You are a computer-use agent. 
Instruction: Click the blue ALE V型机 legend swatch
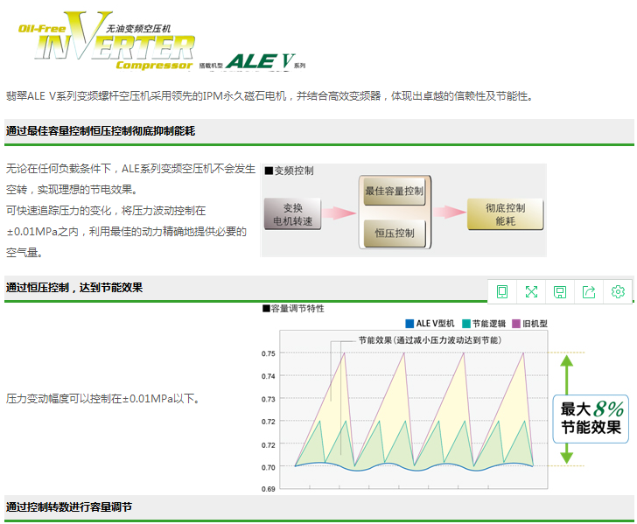409,324
